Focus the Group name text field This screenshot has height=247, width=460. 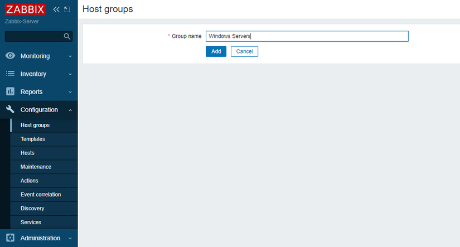coord(307,36)
